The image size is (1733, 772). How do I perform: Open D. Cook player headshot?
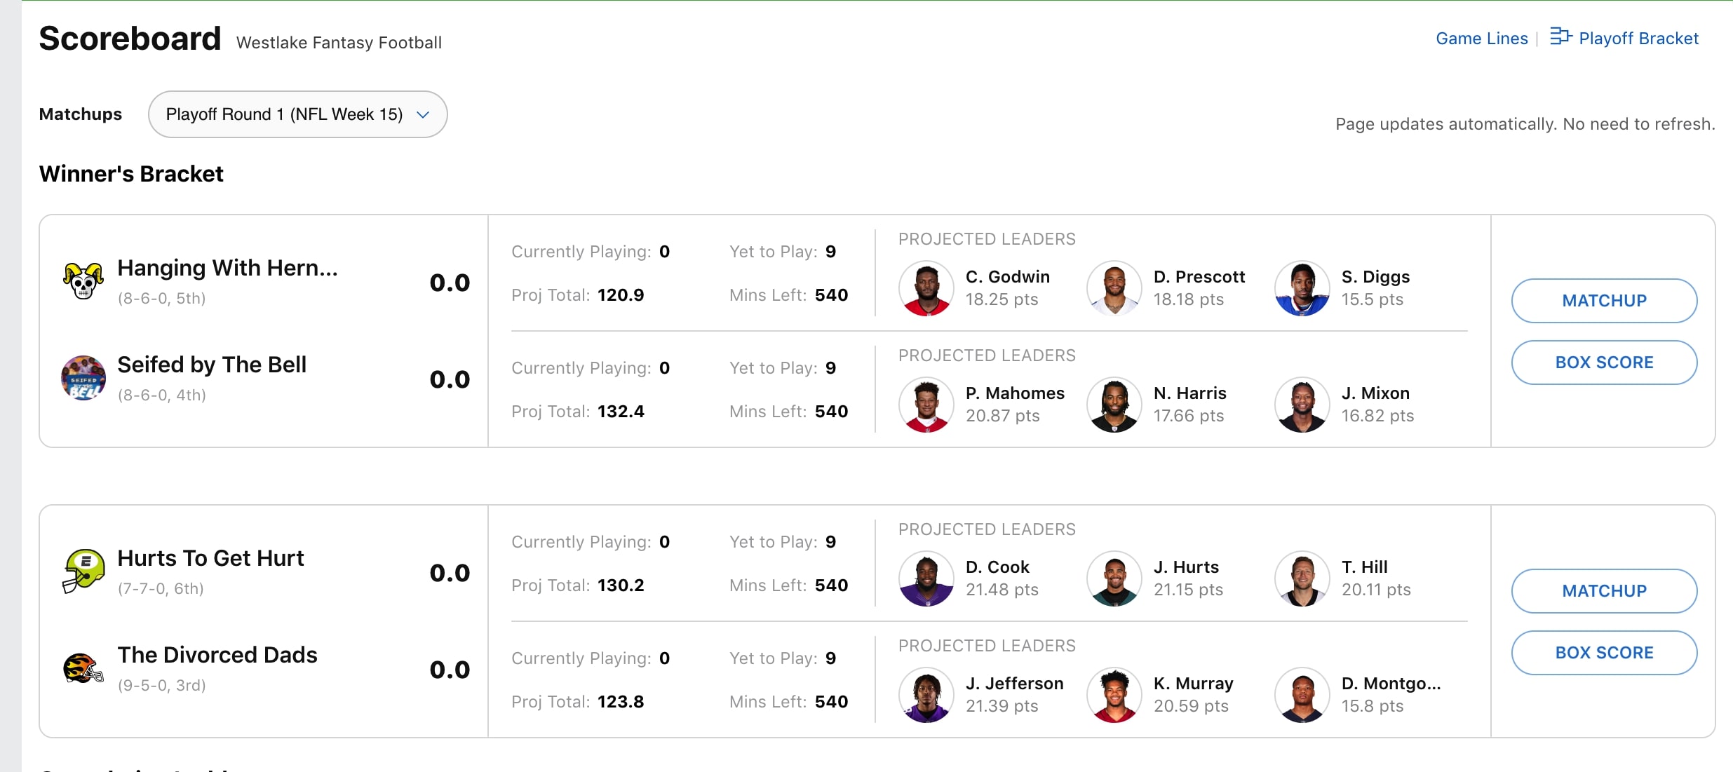(926, 578)
